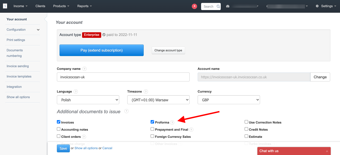Show help for Company name

(x=84, y=69)
